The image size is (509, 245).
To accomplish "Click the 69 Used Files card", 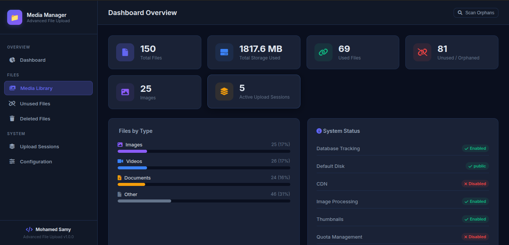I will [x=353, y=52].
